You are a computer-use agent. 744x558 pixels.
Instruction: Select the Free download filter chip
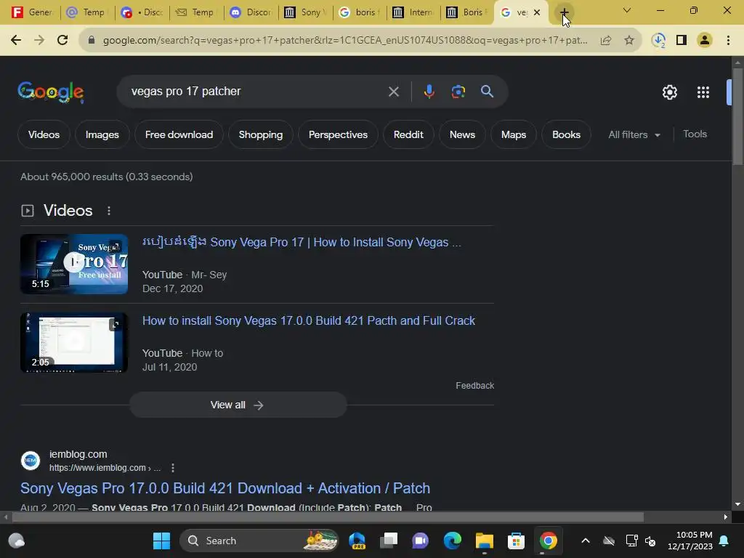click(x=179, y=134)
